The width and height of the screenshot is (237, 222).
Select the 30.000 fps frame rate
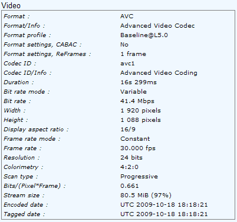(x=138, y=148)
